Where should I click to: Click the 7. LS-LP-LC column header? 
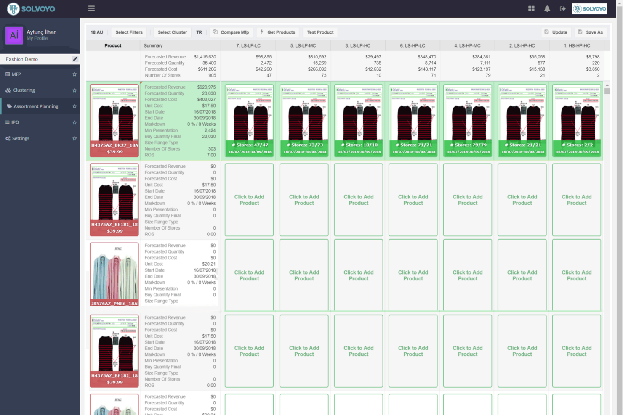point(248,45)
